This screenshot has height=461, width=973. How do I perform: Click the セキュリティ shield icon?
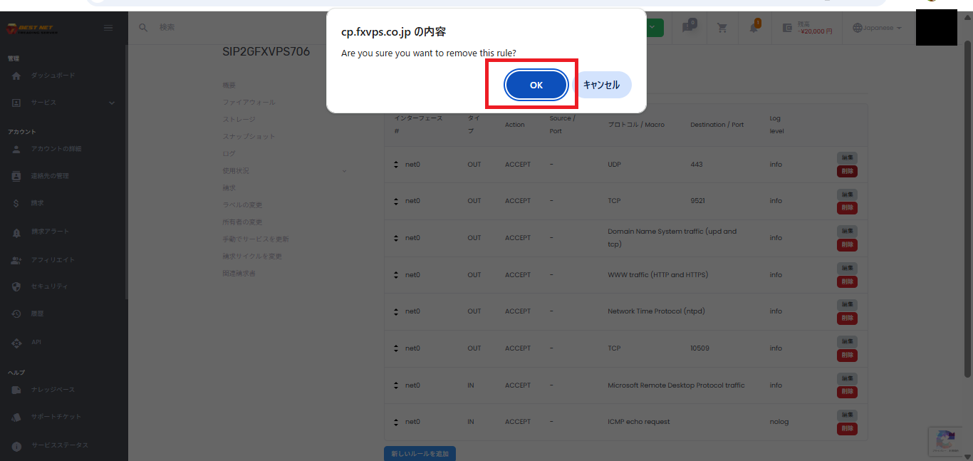click(16, 286)
